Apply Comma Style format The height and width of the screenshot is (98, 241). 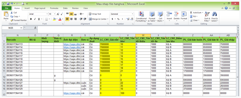click(x=122, y=19)
